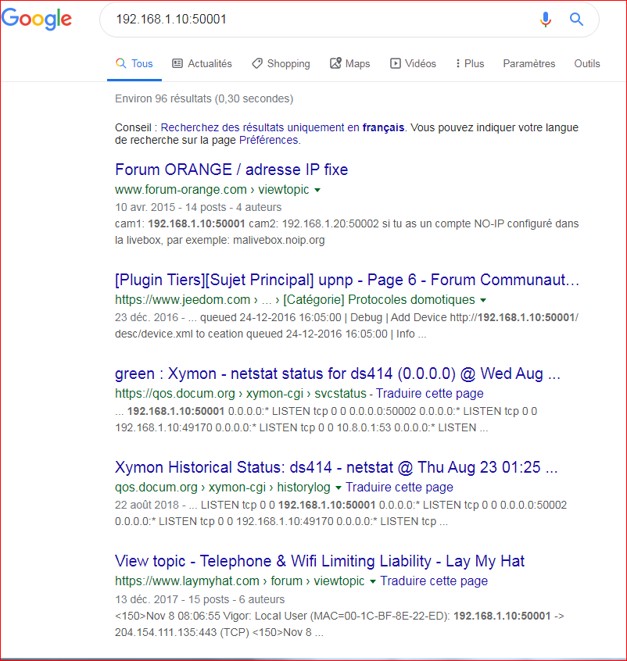Click inside the search input field

click(x=313, y=20)
